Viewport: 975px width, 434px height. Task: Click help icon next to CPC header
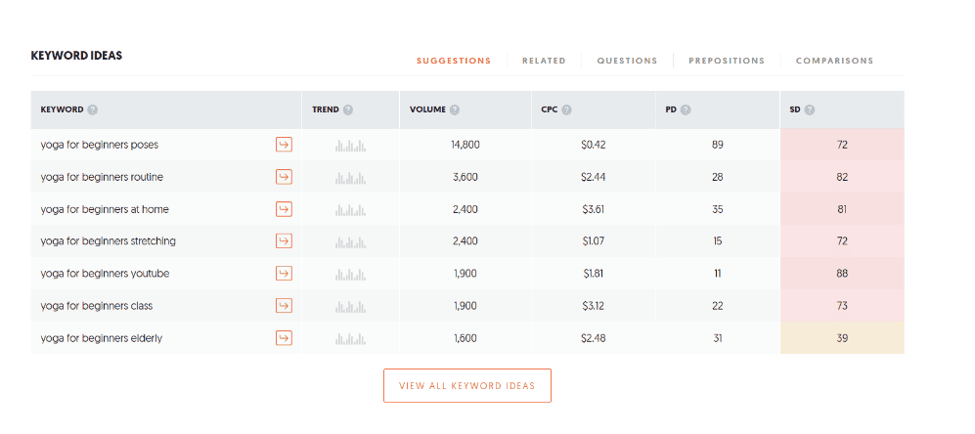[567, 109]
